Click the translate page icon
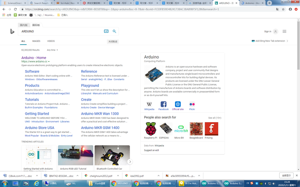The height and width of the screenshot is (187, 300). point(277,9)
